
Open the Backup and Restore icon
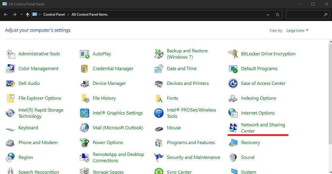click(159, 54)
